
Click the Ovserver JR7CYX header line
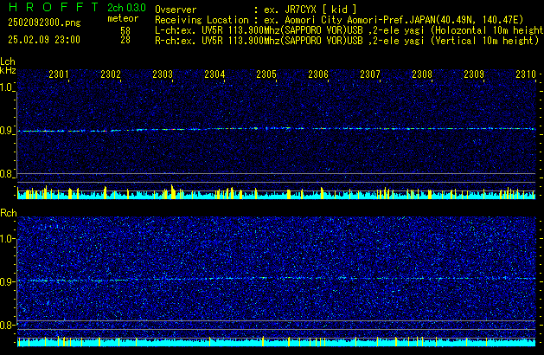point(255,9)
